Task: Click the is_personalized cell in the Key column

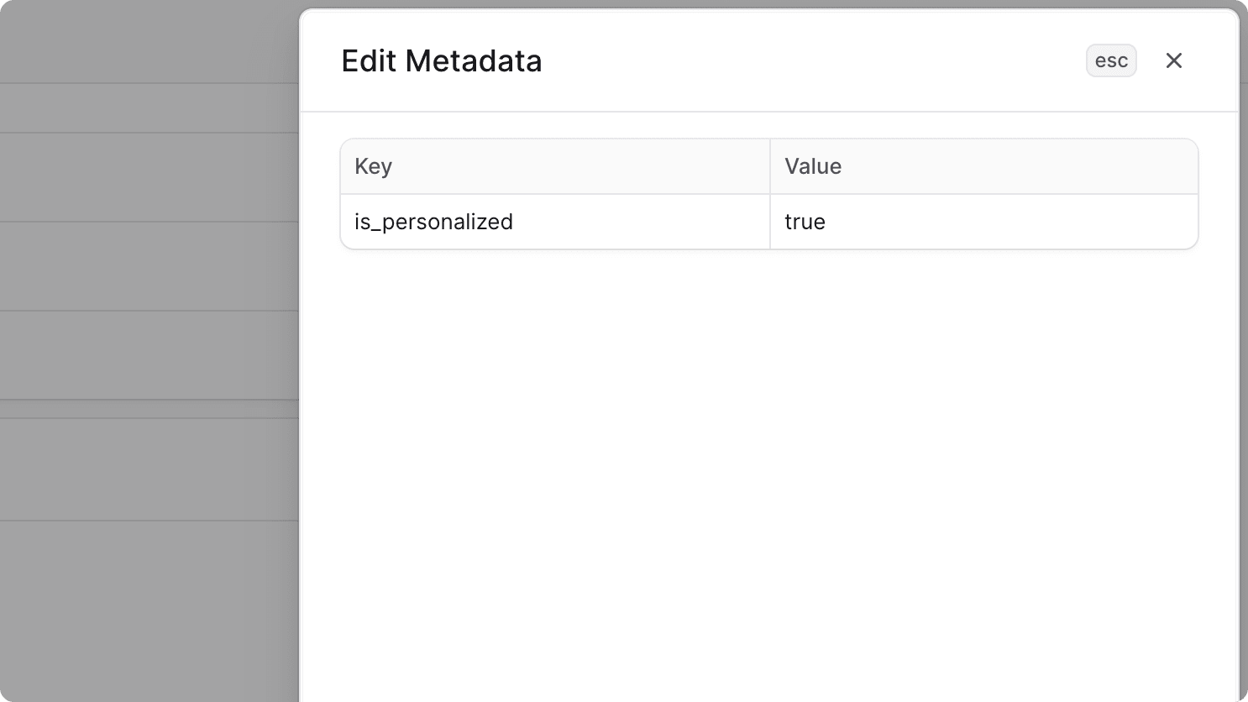Action: tap(433, 222)
